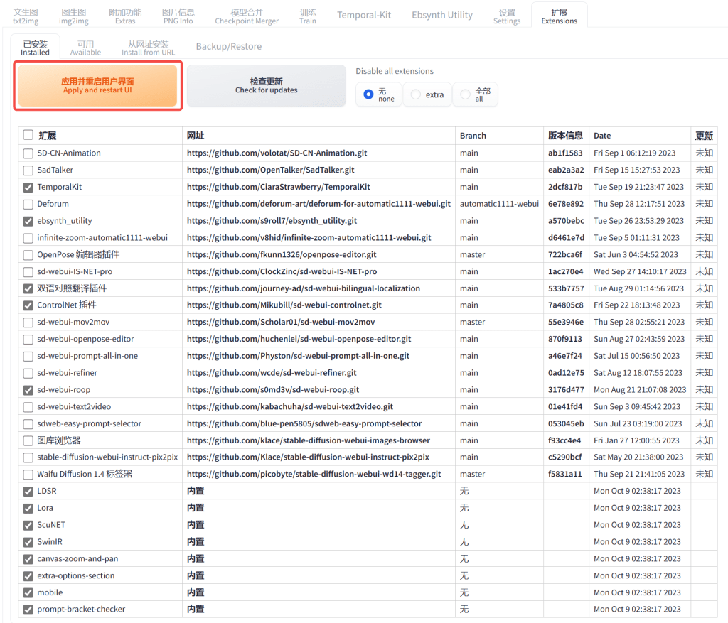This screenshot has height=623, width=728.
Task: Open the sd-webui-controlnet GitHub URL
Action: [x=284, y=305]
